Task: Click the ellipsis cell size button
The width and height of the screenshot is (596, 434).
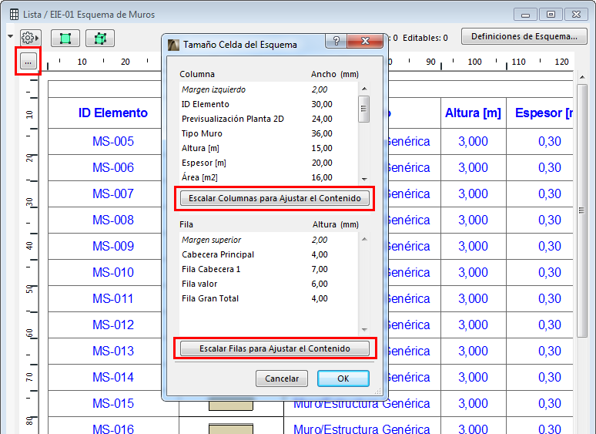Action: 28,61
